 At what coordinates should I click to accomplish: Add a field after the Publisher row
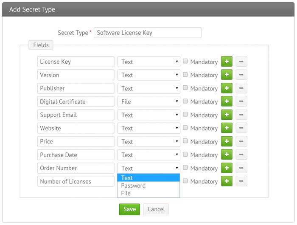pos(227,88)
